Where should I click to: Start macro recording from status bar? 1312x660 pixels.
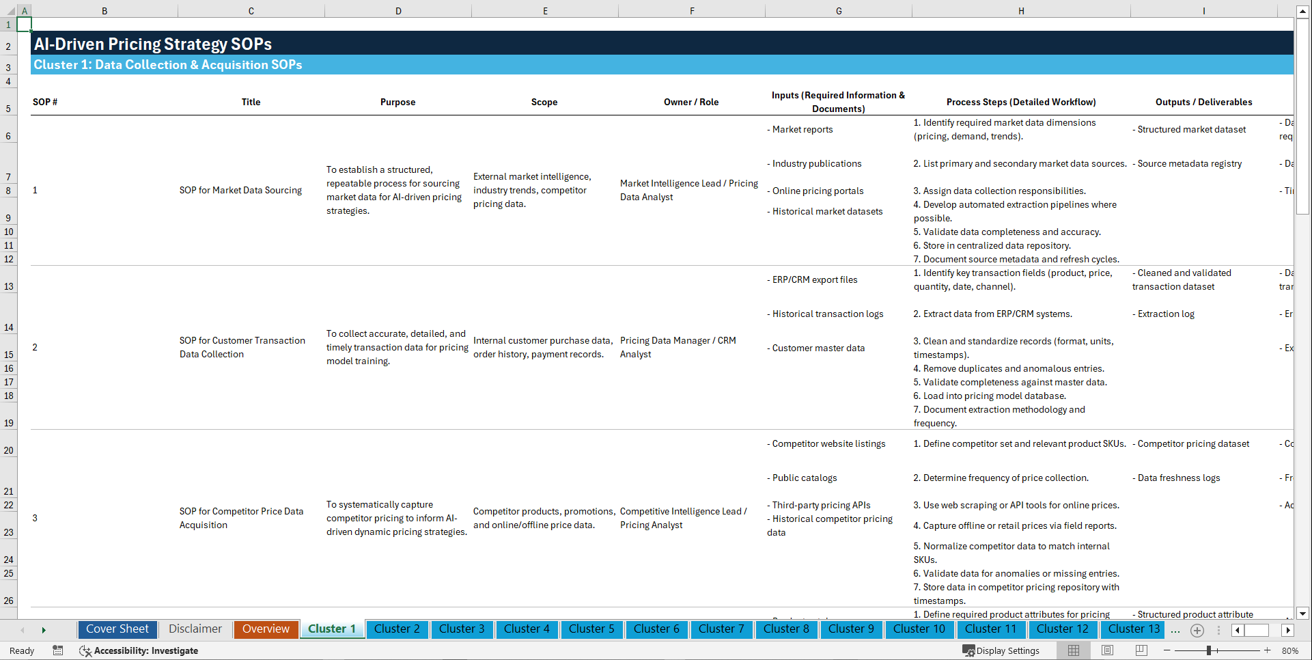(x=58, y=650)
